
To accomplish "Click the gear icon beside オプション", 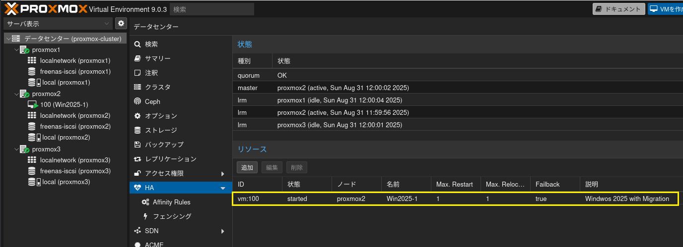I will [137, 116].
